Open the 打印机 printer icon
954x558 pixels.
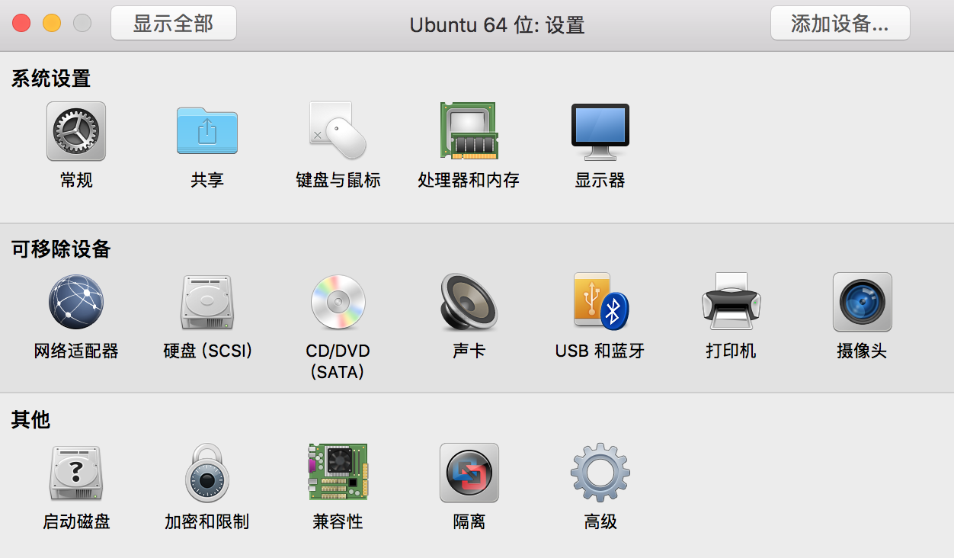[731, 302]
